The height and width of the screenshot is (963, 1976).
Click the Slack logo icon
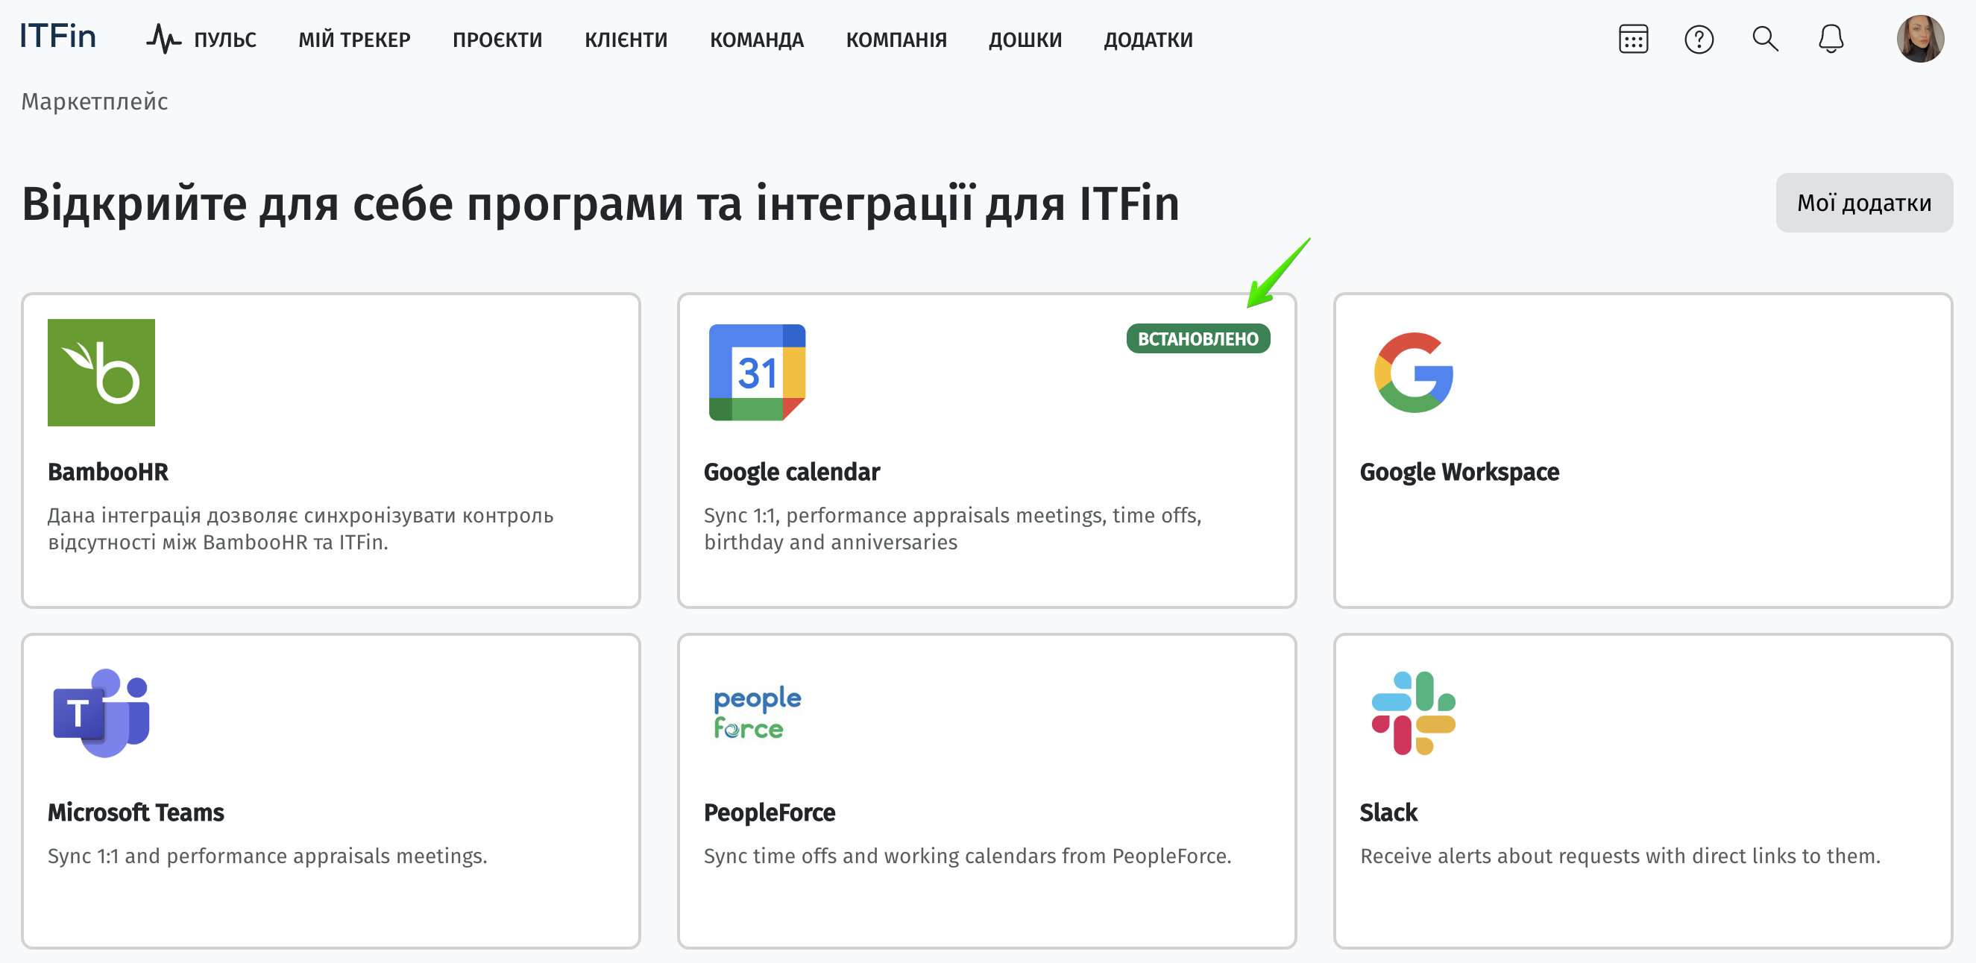click(x=1414, y=713)
